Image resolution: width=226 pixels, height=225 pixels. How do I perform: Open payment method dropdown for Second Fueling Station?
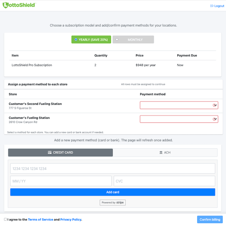pos(179,105)
